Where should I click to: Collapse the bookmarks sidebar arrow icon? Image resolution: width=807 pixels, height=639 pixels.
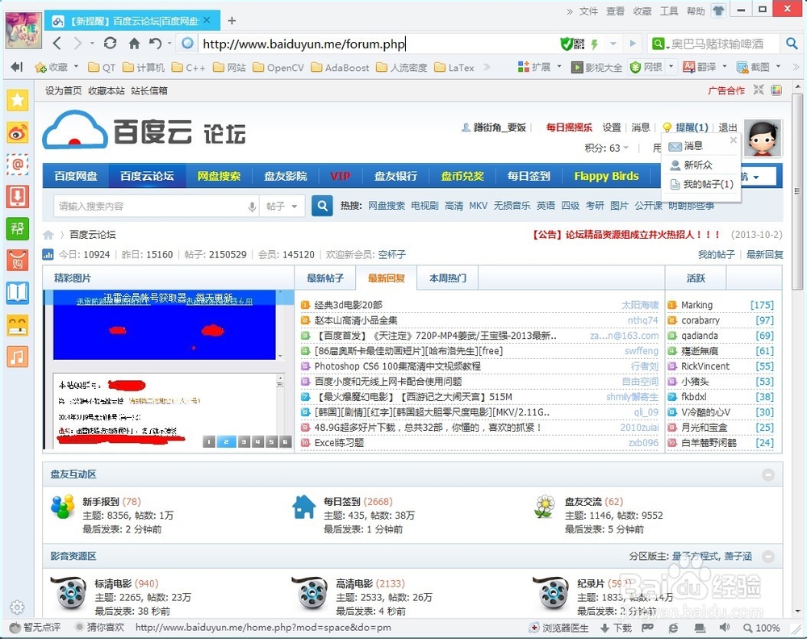[17, 67]
